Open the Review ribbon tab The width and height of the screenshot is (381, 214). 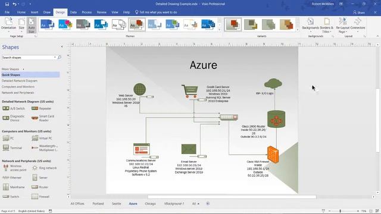pos(102,12)
